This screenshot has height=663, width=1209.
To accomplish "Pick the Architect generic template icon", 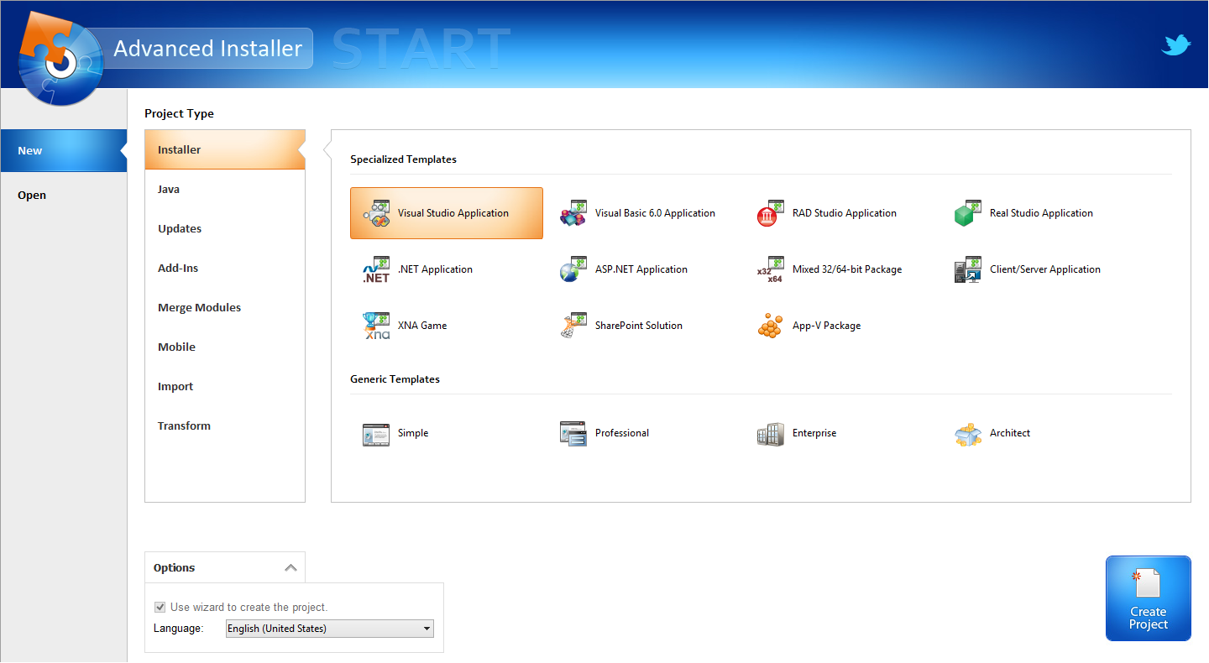I will [x=968, y=434].
